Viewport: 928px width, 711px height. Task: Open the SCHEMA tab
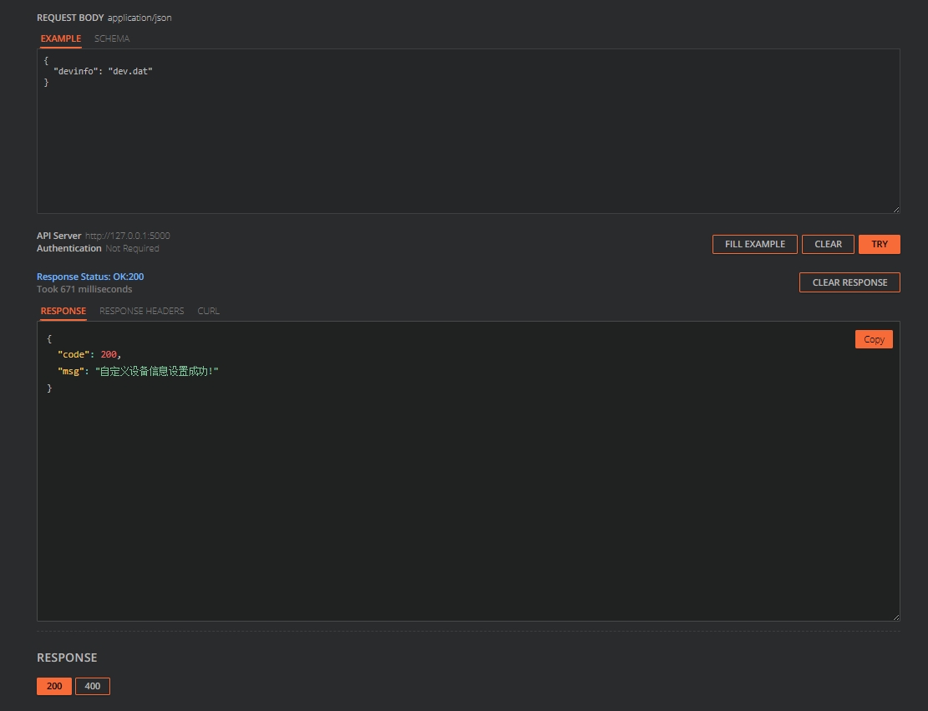pos(112,38)
